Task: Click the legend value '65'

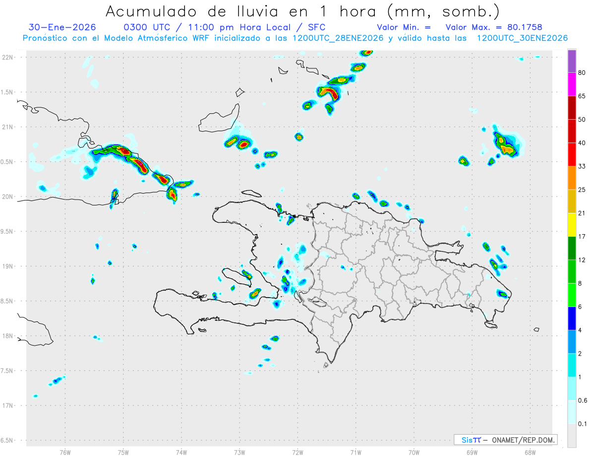Action: [x=582, y=96]
